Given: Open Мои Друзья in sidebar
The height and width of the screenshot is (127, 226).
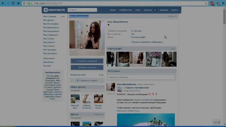Looking at the screenshot, I should [x=49, y=20].
